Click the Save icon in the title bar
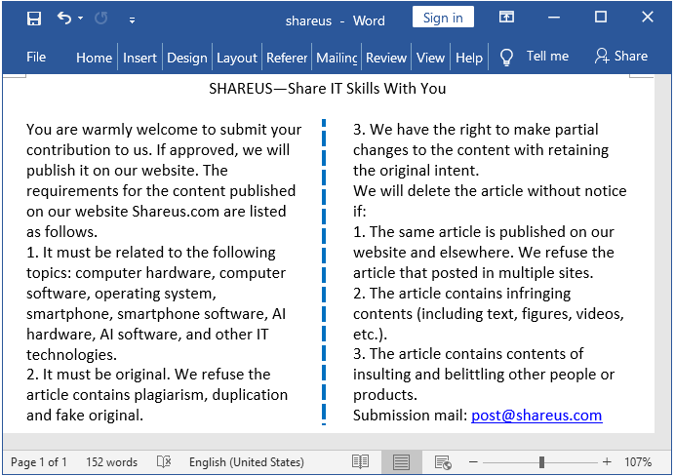 (34, 19)
